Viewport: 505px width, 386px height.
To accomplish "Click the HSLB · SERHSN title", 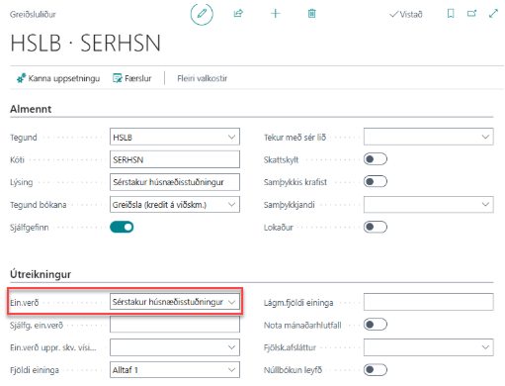I will click(x=85, y=44).
